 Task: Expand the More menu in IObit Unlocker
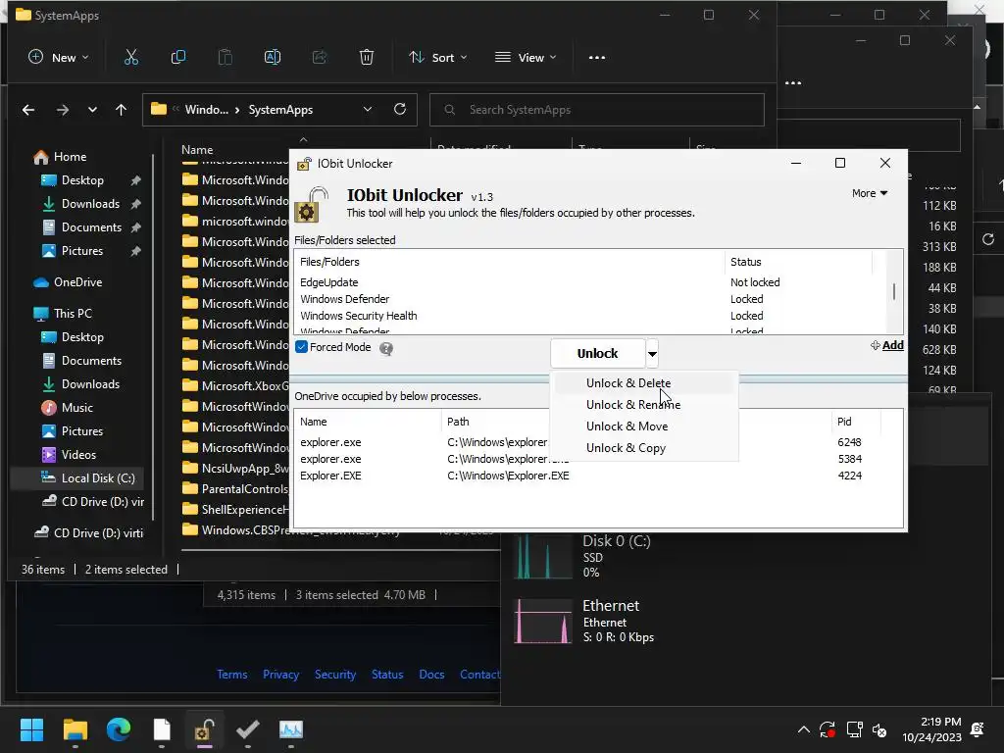[x=870, y=193]
